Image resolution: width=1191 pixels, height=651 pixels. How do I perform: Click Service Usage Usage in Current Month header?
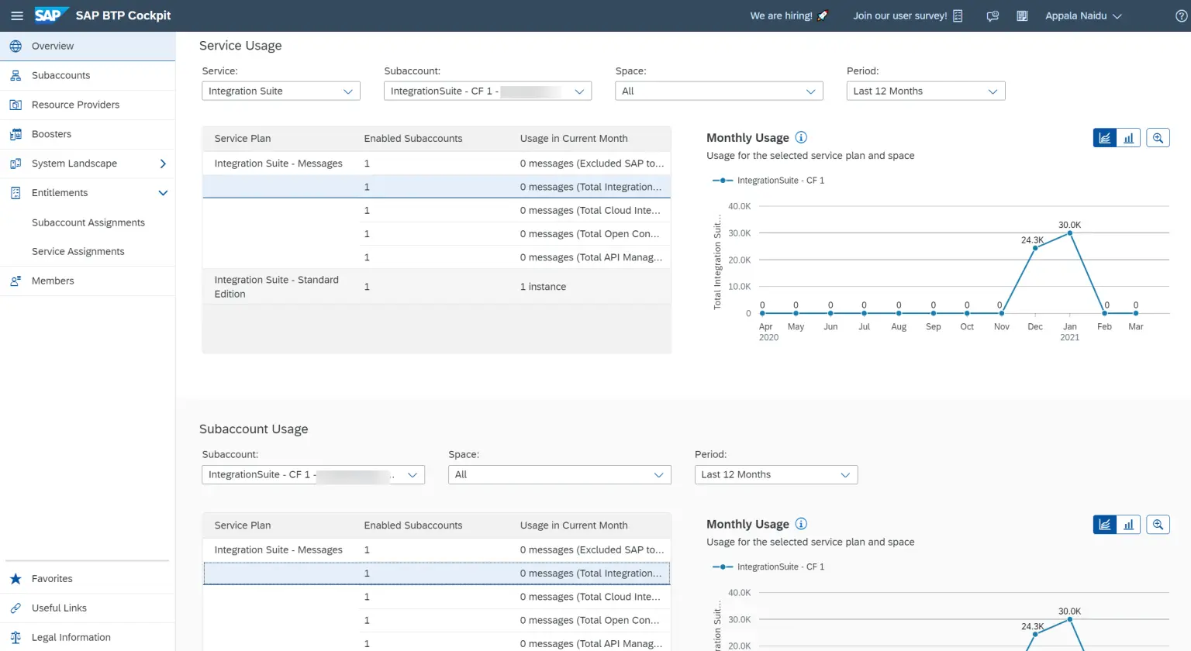pyautogui.click(x=574, y=139)
